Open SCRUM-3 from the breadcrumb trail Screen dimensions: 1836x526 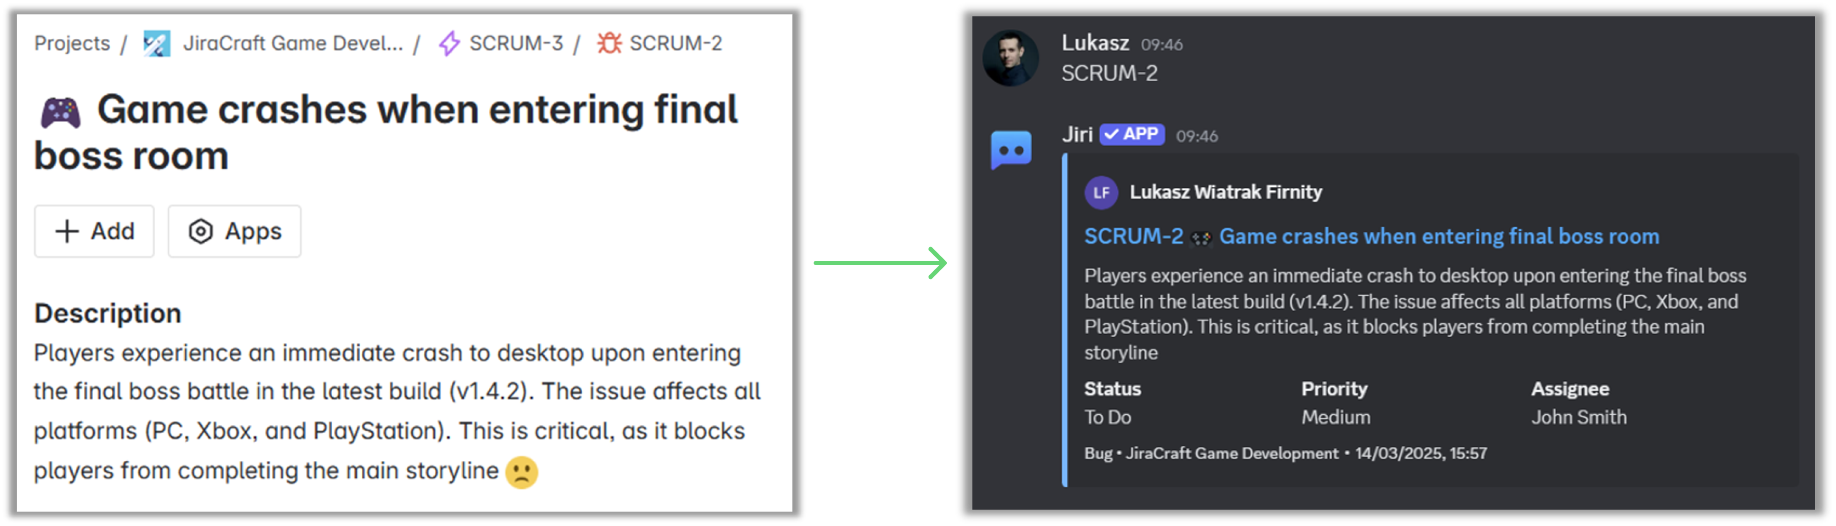(x=517, y=43)
